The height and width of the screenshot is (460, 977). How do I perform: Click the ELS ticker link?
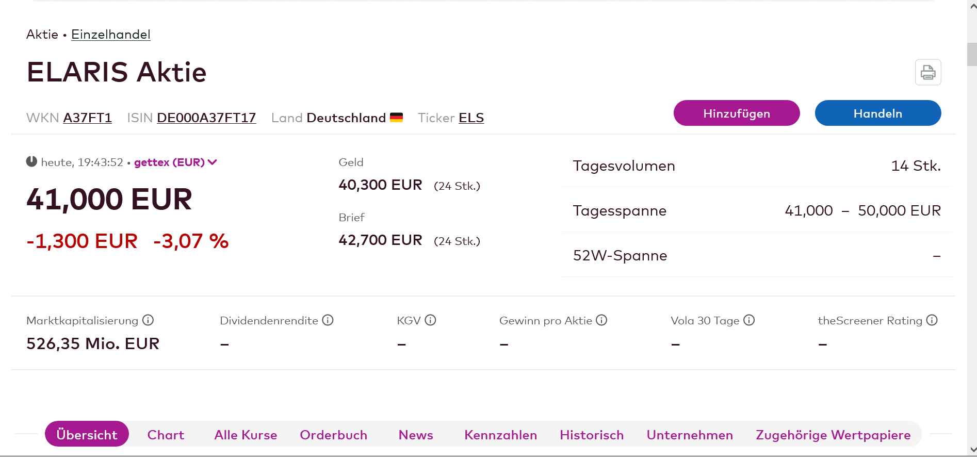pos(471,118)
